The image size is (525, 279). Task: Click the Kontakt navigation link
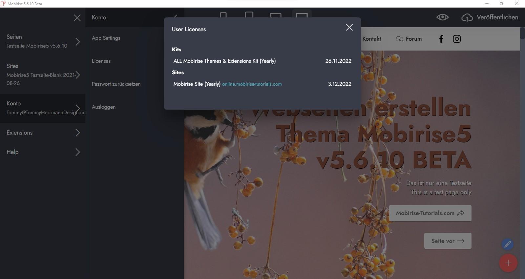[x=372, y=39]
